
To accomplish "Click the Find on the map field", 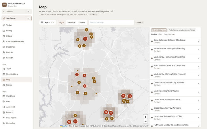I will point(111,22).
